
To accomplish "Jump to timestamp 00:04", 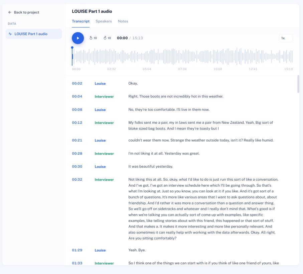I will coord(77,96).
